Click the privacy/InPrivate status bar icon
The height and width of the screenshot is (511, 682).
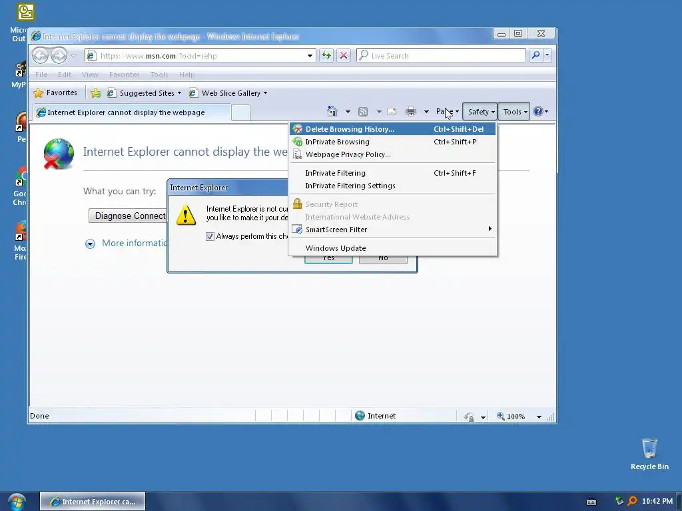point(469,417)
